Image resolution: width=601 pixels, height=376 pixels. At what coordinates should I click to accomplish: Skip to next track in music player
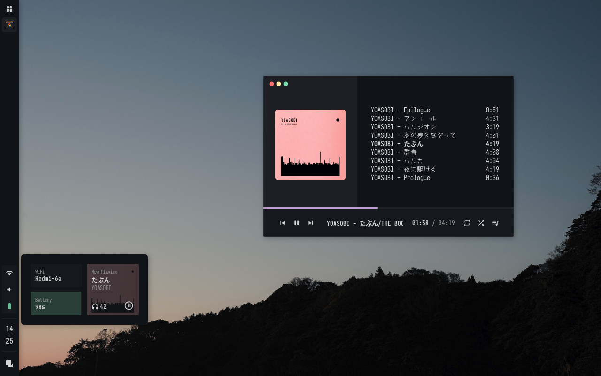(310, 223)
